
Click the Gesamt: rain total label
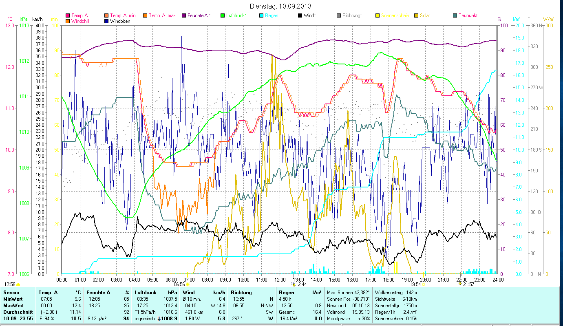click(x=287, y=312)
